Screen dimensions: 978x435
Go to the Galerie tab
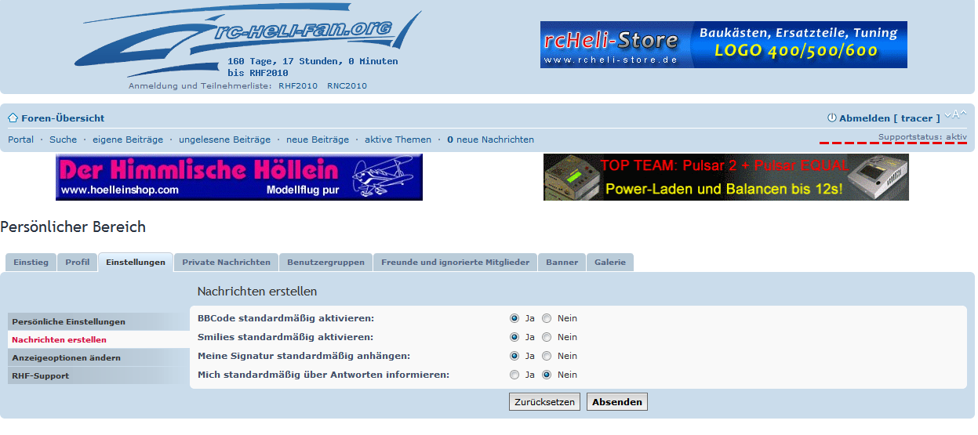click(609, 263)
